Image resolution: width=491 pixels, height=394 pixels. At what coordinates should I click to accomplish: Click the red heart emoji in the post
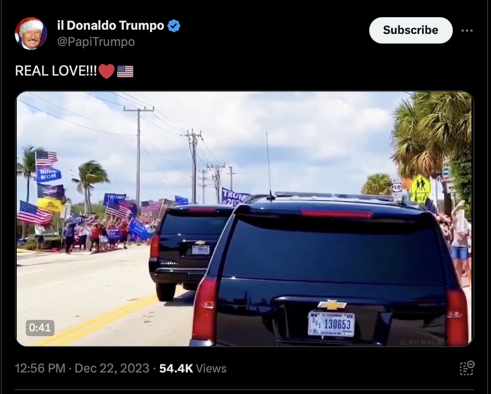pos(107,71)
